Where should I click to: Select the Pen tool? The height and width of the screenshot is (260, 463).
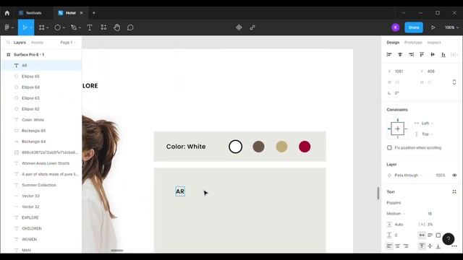[x=74, y=27]
